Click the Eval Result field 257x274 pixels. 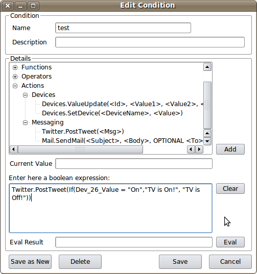pyautogui.click(x=134, y=242)
